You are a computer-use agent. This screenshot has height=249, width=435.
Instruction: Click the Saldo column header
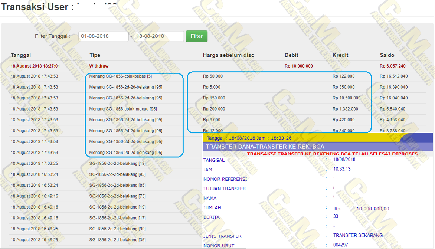click(x=387, y=55)
